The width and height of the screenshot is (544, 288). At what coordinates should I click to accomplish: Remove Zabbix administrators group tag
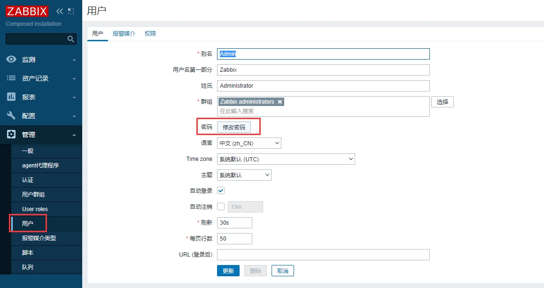[280, 102]
